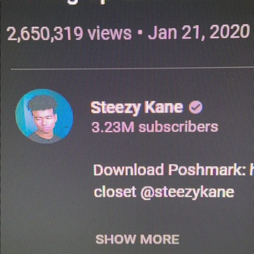Open the truncated link after Poshmark

(x=251, y=170)
